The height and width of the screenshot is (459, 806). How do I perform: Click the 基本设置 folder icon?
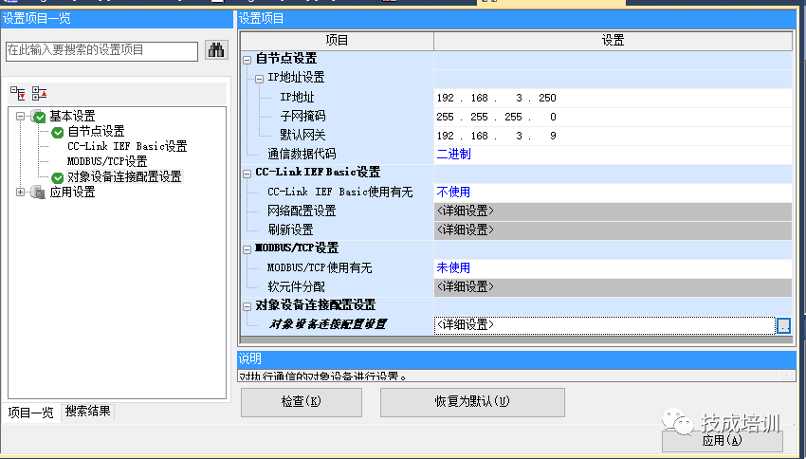[39, 117]
